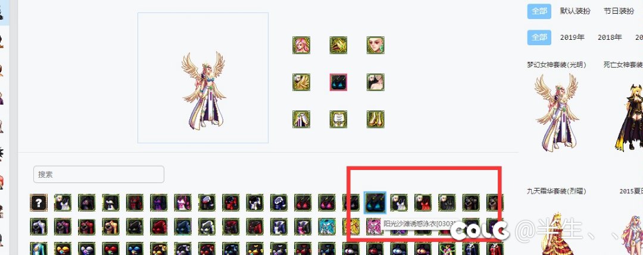Select the 全部 year filter button
This screenshot has height=255, width=643.
[x=539, y=37]
